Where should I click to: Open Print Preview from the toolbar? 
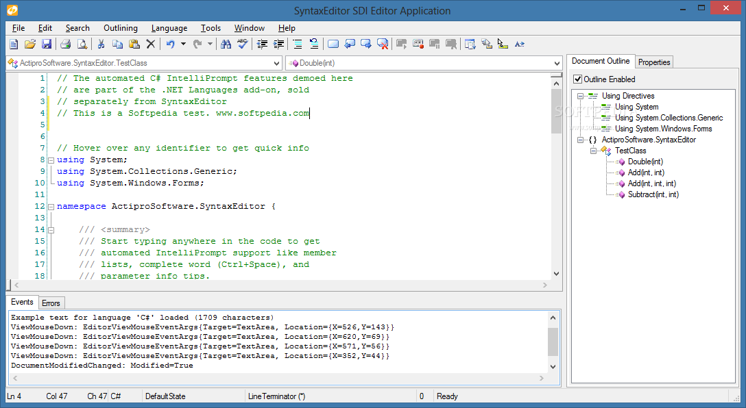click(82, 44)
